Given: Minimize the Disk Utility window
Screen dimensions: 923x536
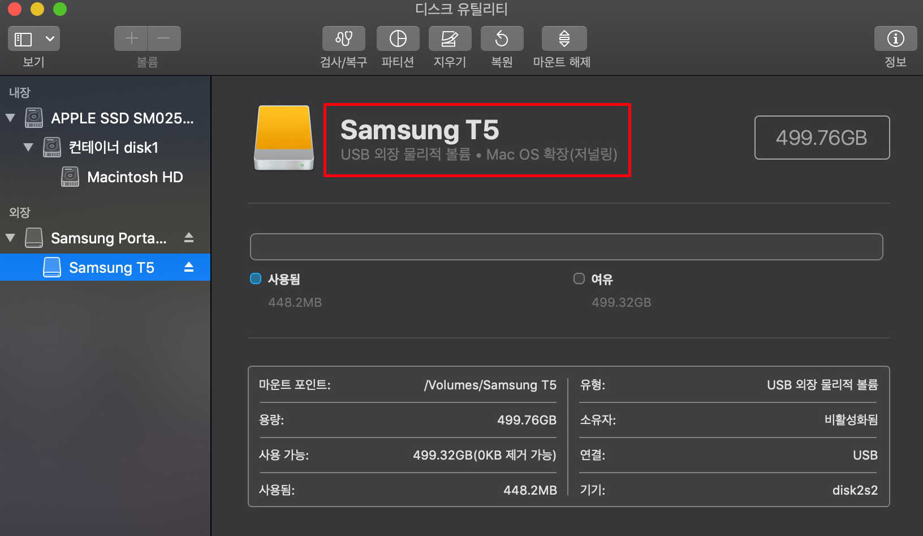Looking at the screenshot, I should 37,9.
